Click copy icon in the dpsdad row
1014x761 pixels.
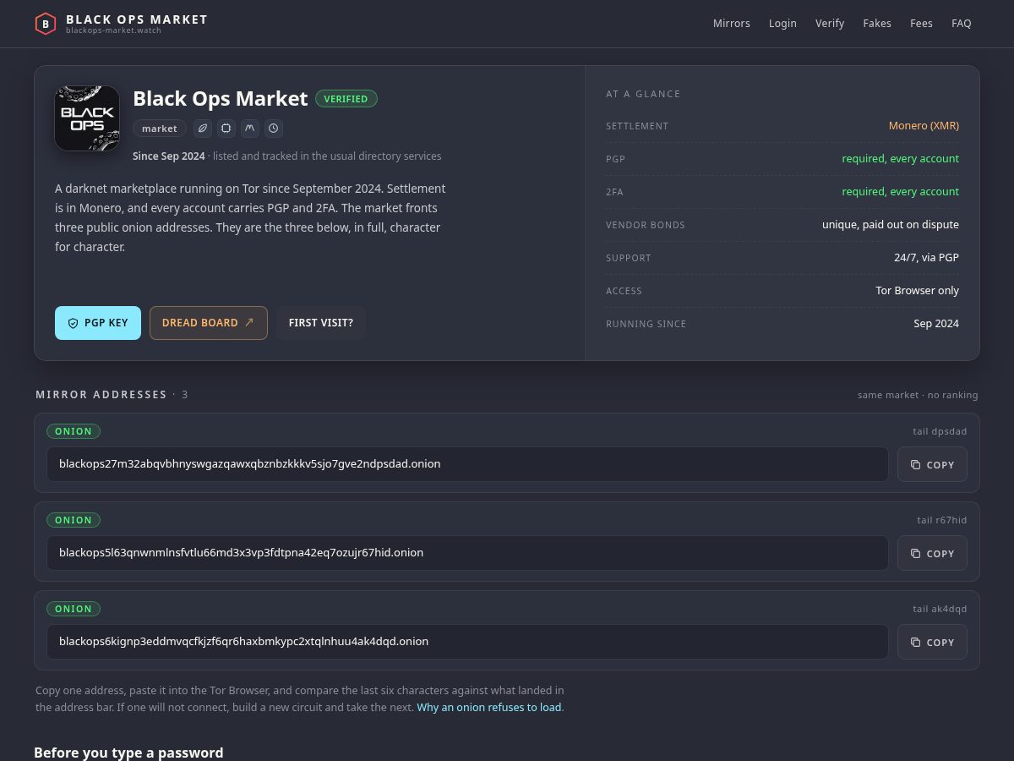[x=916, y=464]
